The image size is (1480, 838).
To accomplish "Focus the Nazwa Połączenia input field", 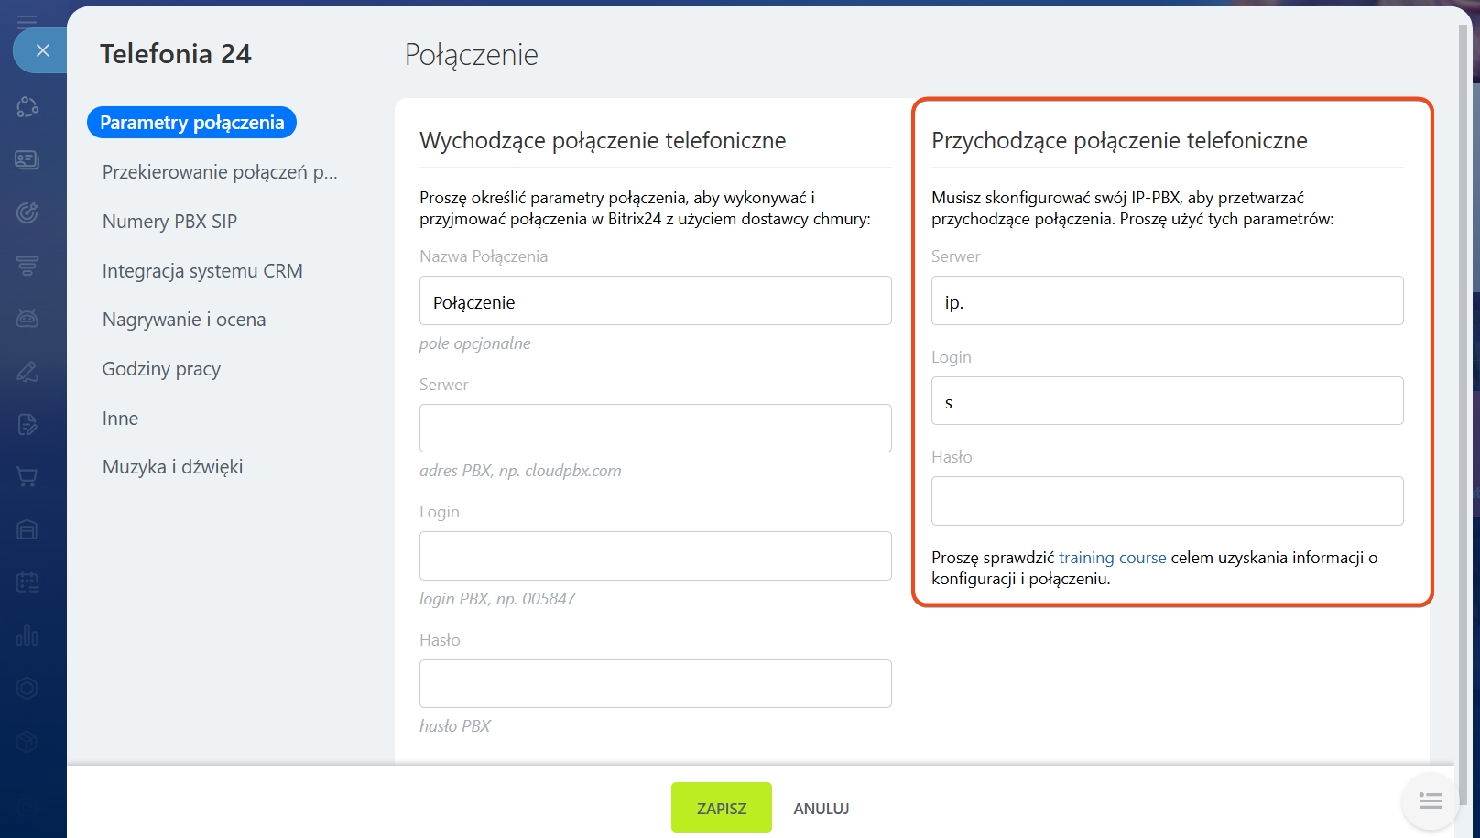I will click(x=655, y=301).
